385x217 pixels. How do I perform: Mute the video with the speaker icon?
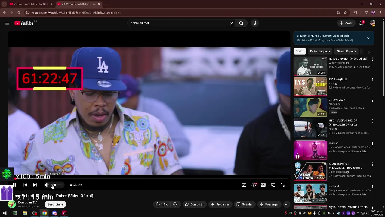pos(47,185)
